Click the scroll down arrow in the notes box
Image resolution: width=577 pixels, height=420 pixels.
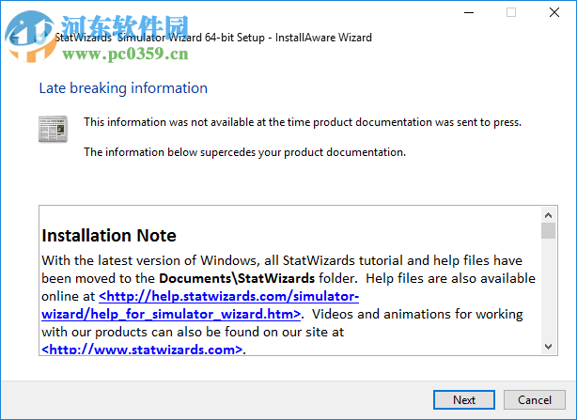point(548,347)
